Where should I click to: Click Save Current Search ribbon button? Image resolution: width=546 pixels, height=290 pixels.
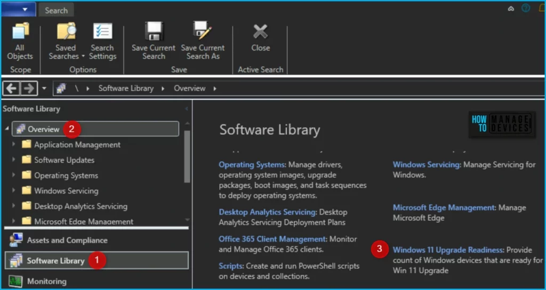(x=154, y=42)
